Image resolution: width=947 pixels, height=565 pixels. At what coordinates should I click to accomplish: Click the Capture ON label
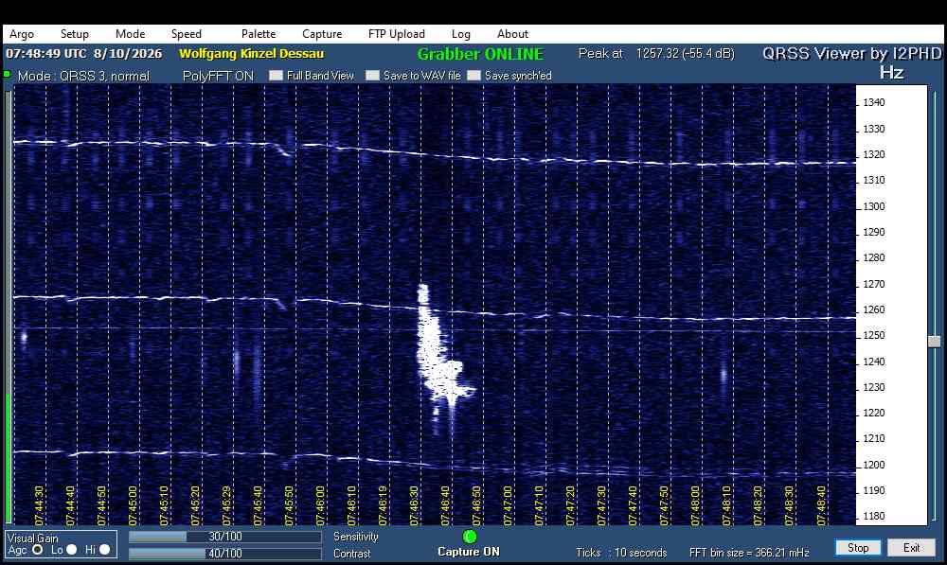469,552
